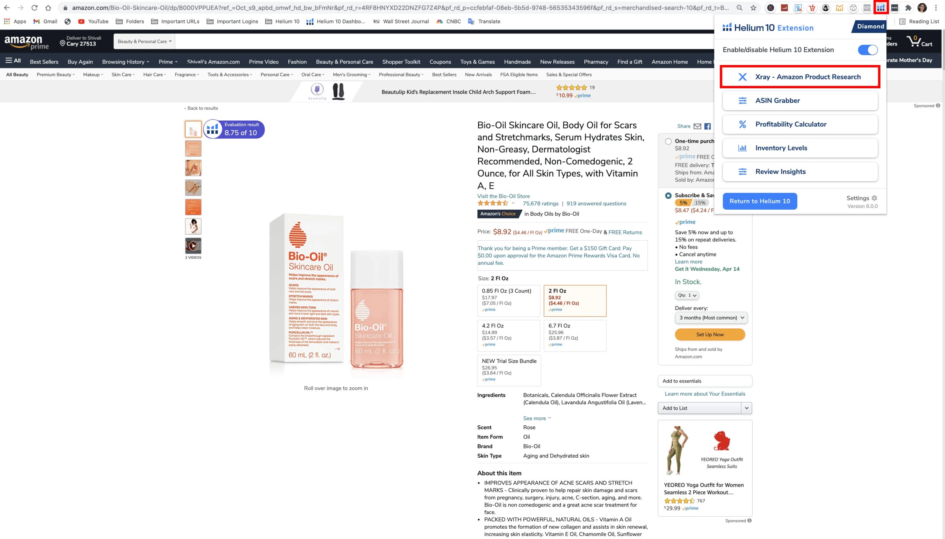Share product via email envelope icon

point(697,126)
